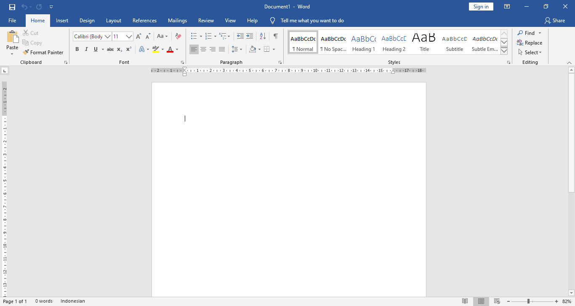
Task: Expand the Text Highlight Color dropdown
Action: tap(162, 49)
